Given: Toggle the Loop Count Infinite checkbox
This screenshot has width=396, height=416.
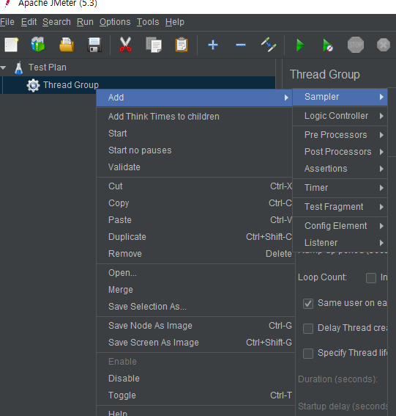Looking at the screenshot, I should 371,278.
